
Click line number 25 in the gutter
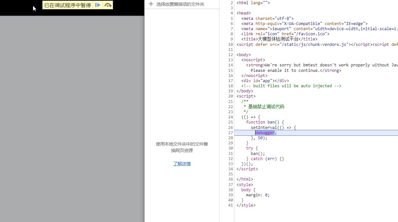pyautogui.click(x=230, y=122)
